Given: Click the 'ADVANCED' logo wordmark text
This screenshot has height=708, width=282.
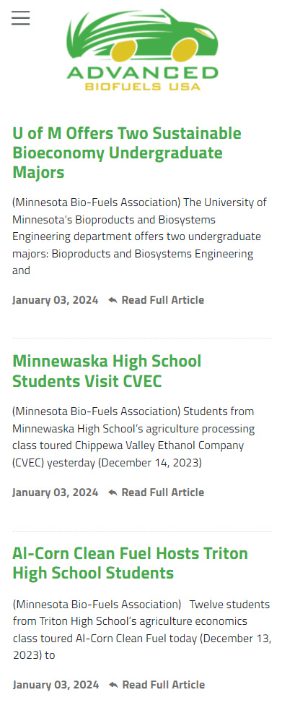Looking at the screenshot, I should pyautogui.click(x=142, y=73).
